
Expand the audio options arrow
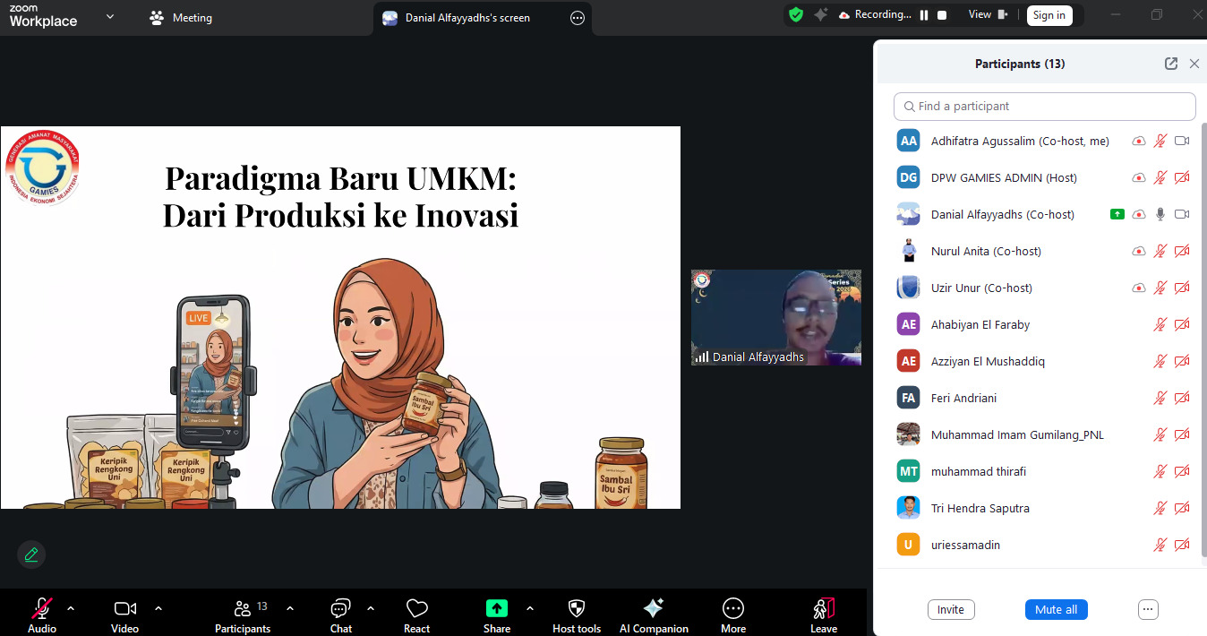pyautogui.click(x=71, y=608)
